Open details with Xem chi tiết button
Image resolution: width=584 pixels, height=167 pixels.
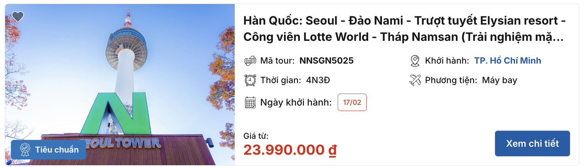point(532,144)
